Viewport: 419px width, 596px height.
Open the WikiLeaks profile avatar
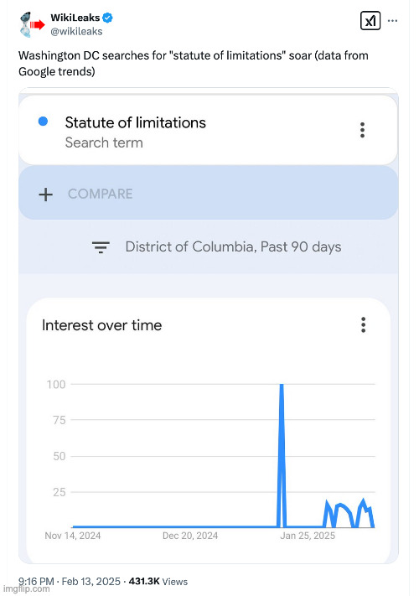32,24
